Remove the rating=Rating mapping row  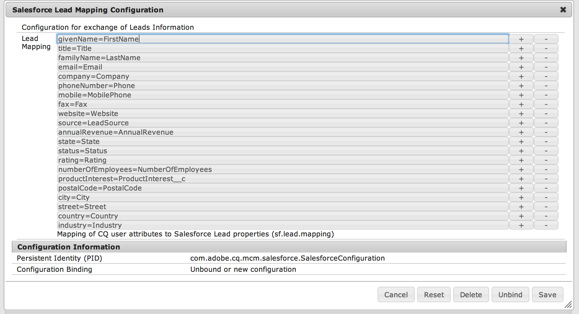coord(546,160)
